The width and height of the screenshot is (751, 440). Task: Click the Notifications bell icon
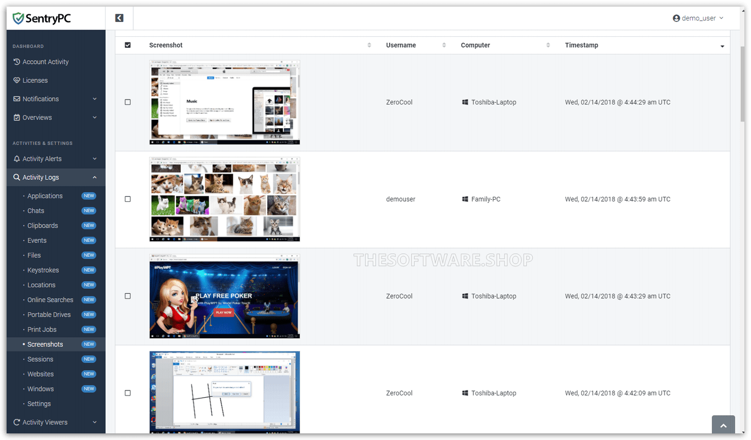click(x=17, y=98)
